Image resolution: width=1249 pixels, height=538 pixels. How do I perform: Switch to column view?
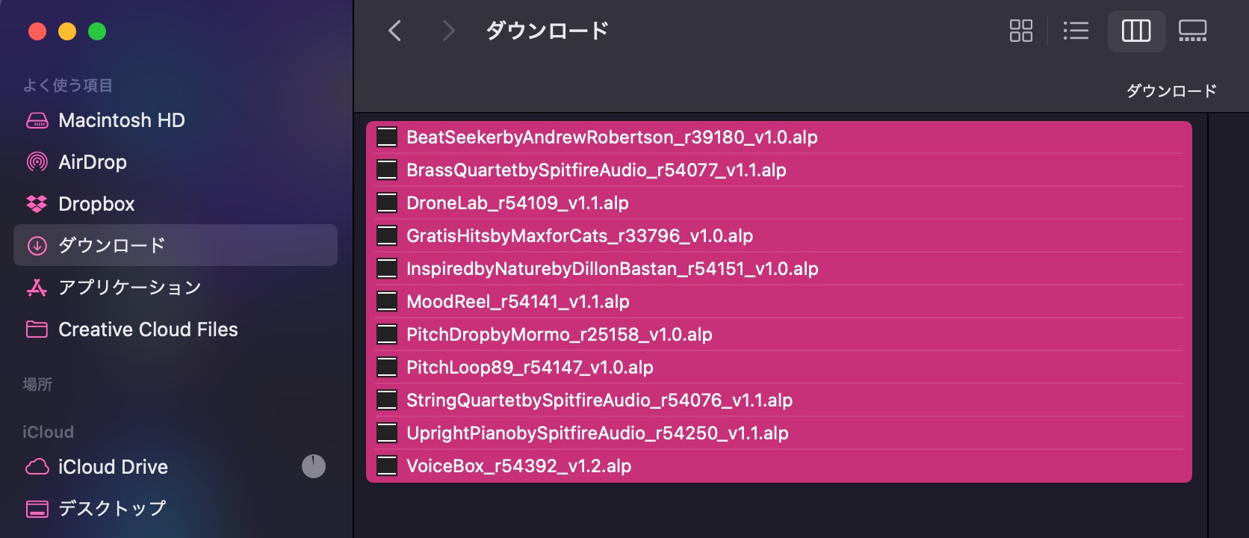click(x=1136, y=31)
